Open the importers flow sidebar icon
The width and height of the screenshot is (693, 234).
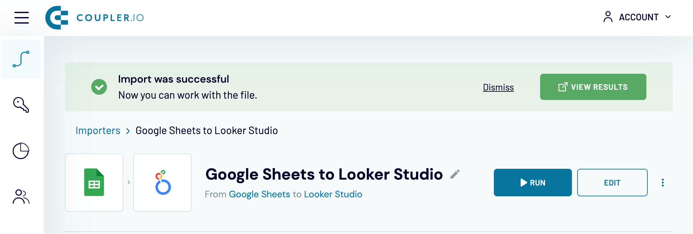pyautogui.click(x=21, y=59)
